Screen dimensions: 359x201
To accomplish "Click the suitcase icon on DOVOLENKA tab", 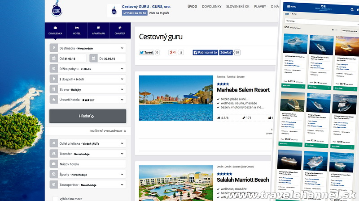I will pos(55,28).
